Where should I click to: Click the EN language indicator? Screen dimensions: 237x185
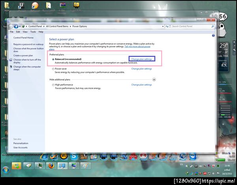pyautogui.click(x=181, y=164)
